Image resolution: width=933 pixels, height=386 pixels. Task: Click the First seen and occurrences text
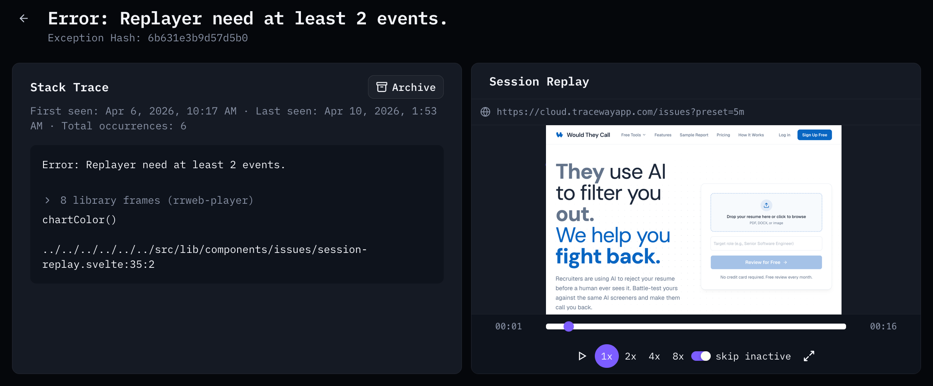tap(233, 119)
